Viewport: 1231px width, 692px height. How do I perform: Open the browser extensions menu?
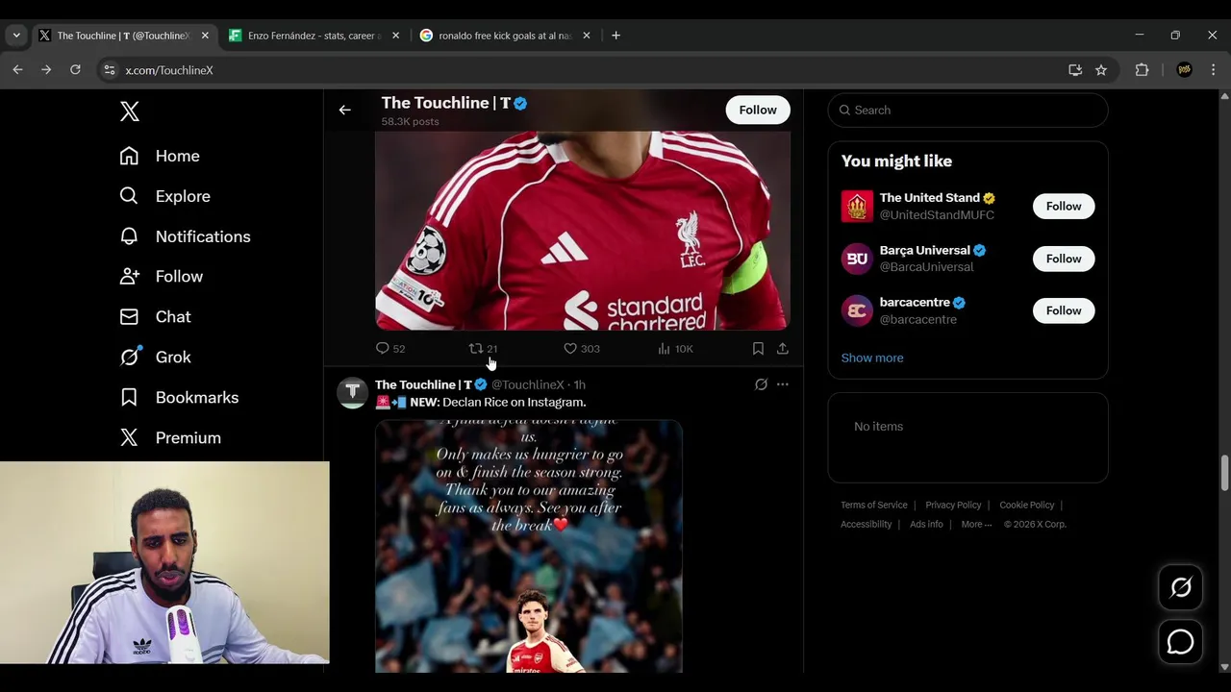point(1142,70)
